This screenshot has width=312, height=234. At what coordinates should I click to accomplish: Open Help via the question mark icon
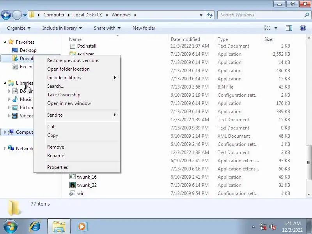click(303, 28)
